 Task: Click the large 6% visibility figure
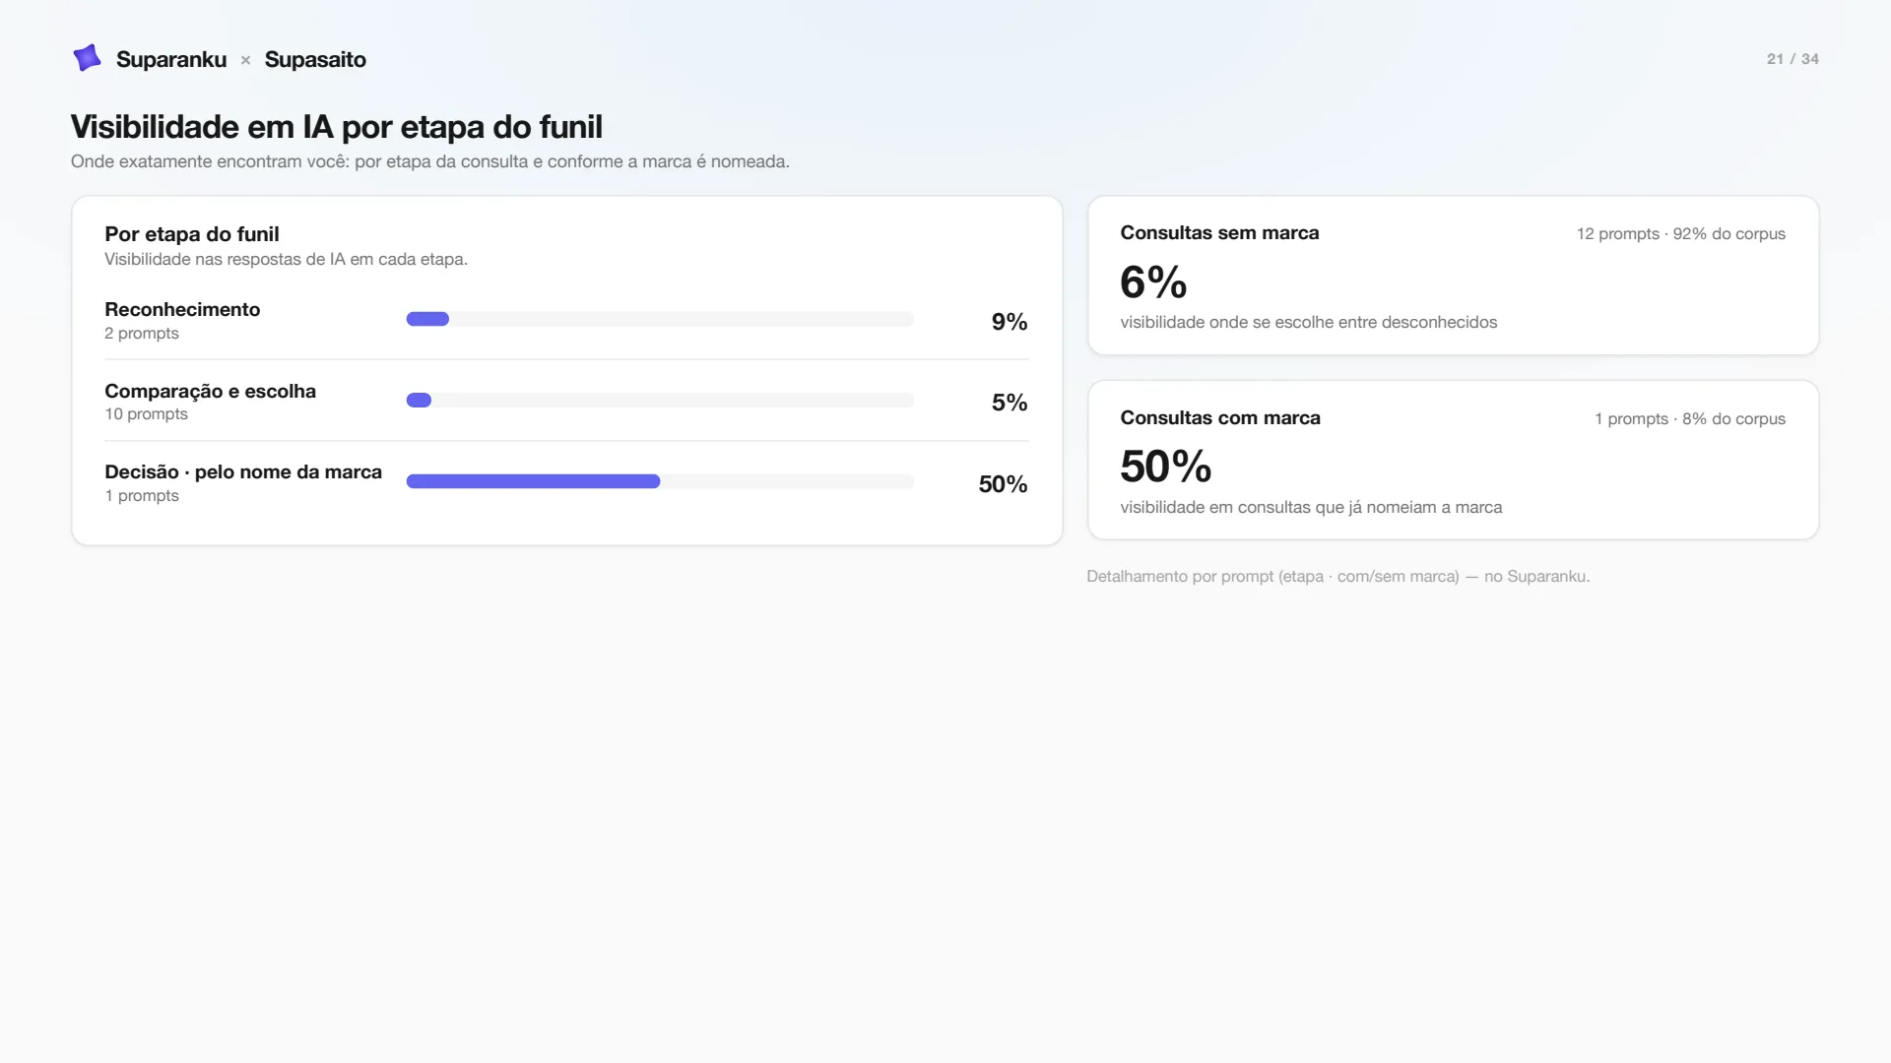pyautogui.click(x=1153, y=282)
